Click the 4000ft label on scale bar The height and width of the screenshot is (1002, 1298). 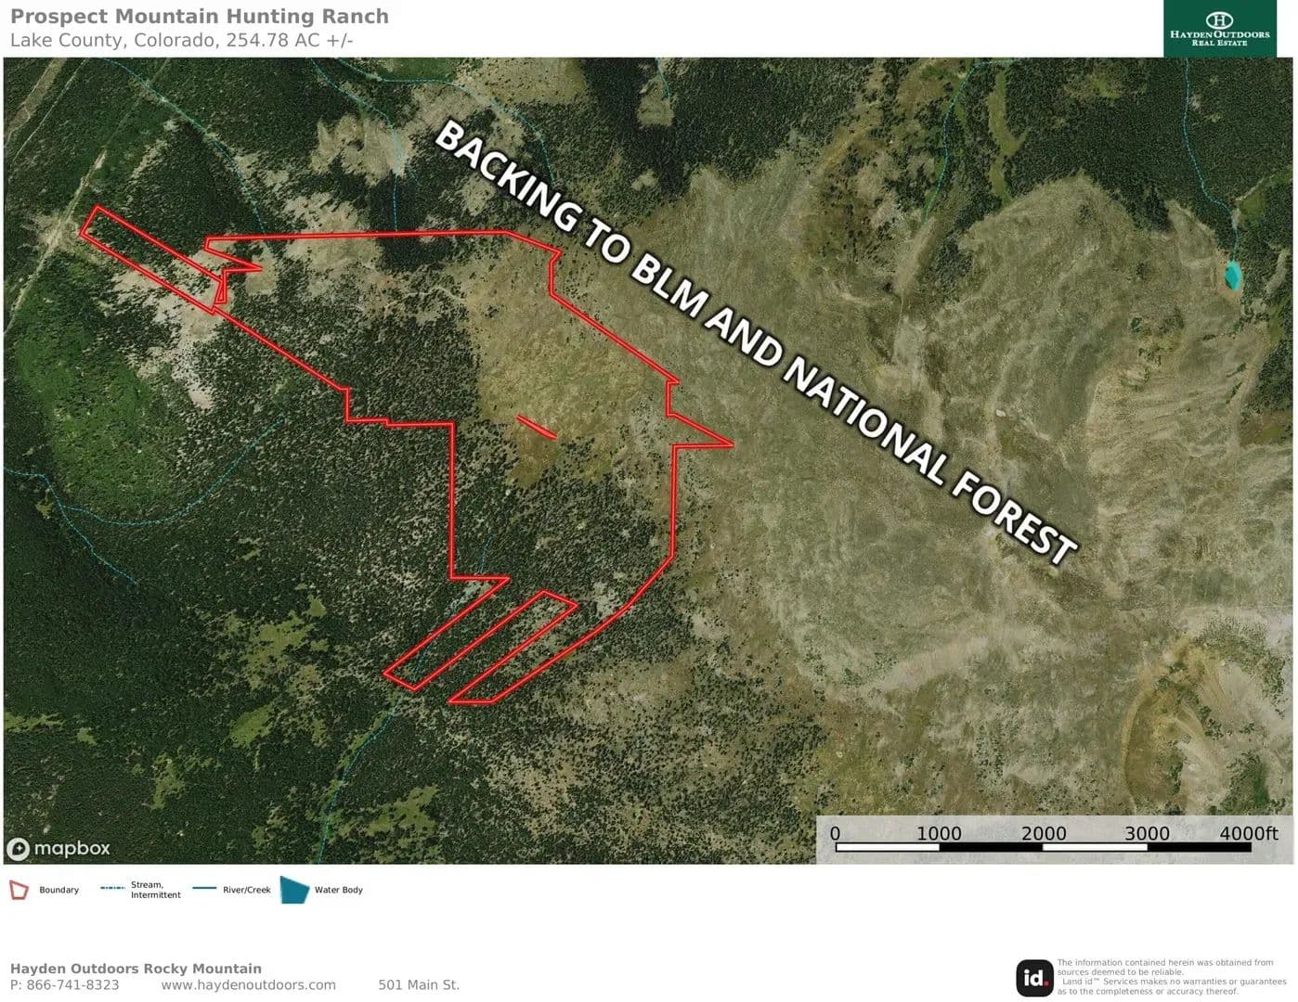click(1248, 833)
